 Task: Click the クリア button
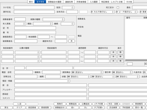19,107
